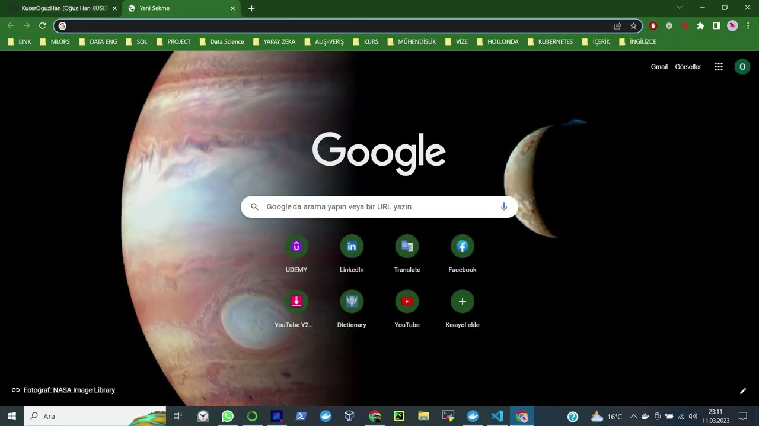The height and width of the screenshot is (426, 759).
Task: Open the VİZE bookmarks folder
Action: pyautogui.click(x=457, y=42)
